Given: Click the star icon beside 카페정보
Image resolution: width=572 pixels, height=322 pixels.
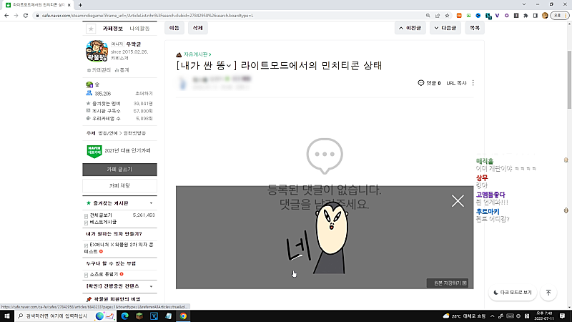Looking at the screenshot, I should (x=91, y=29).
